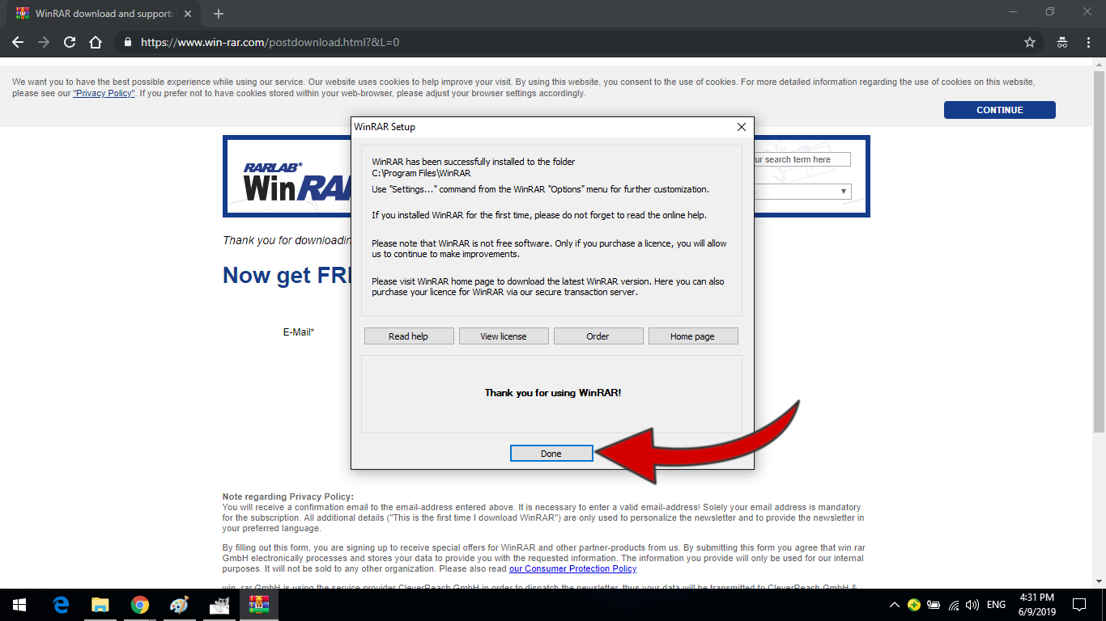Click the 'Now get FR' heading text
1106x621 pixels.
(287, 276)
